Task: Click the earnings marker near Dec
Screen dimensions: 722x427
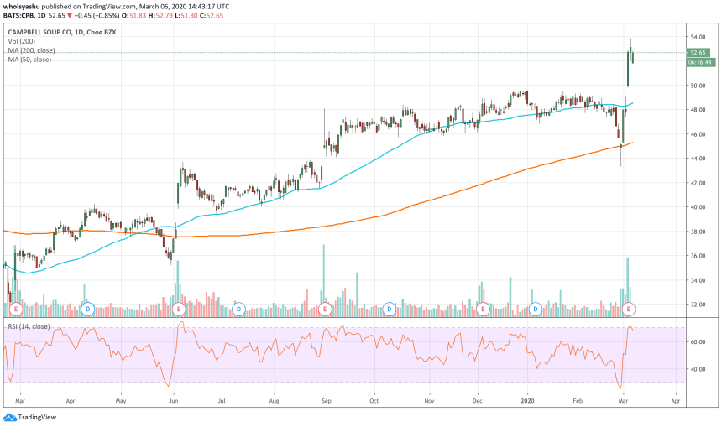Action: (483, 309)
